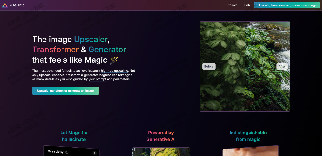Click the After label on comparison image
Screen dimensions: 322x156
pos(282,67)
